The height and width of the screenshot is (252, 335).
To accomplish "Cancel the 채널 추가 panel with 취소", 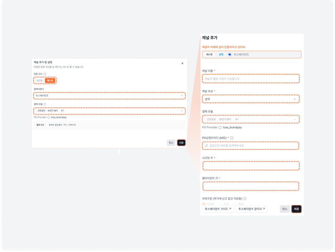I will point(284,209).
